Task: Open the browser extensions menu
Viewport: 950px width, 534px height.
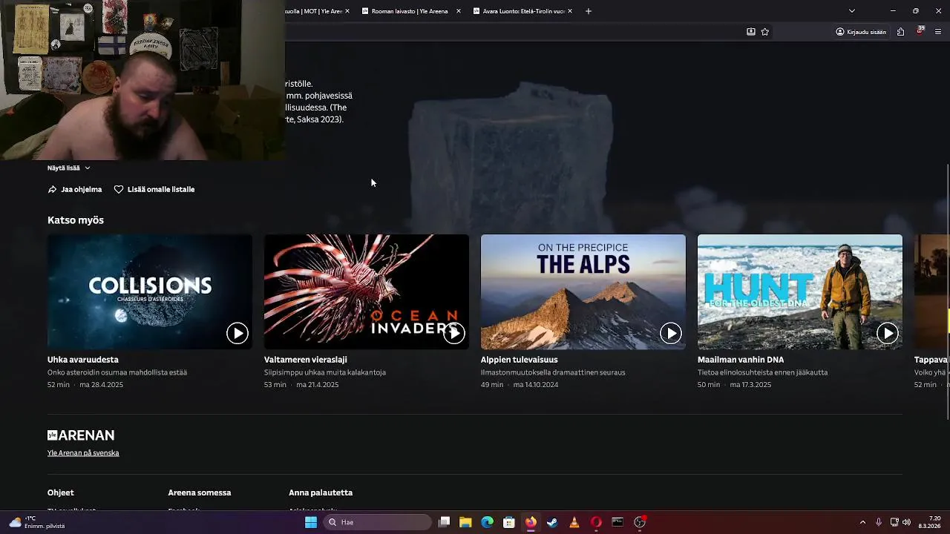Action: coord(900,32)
